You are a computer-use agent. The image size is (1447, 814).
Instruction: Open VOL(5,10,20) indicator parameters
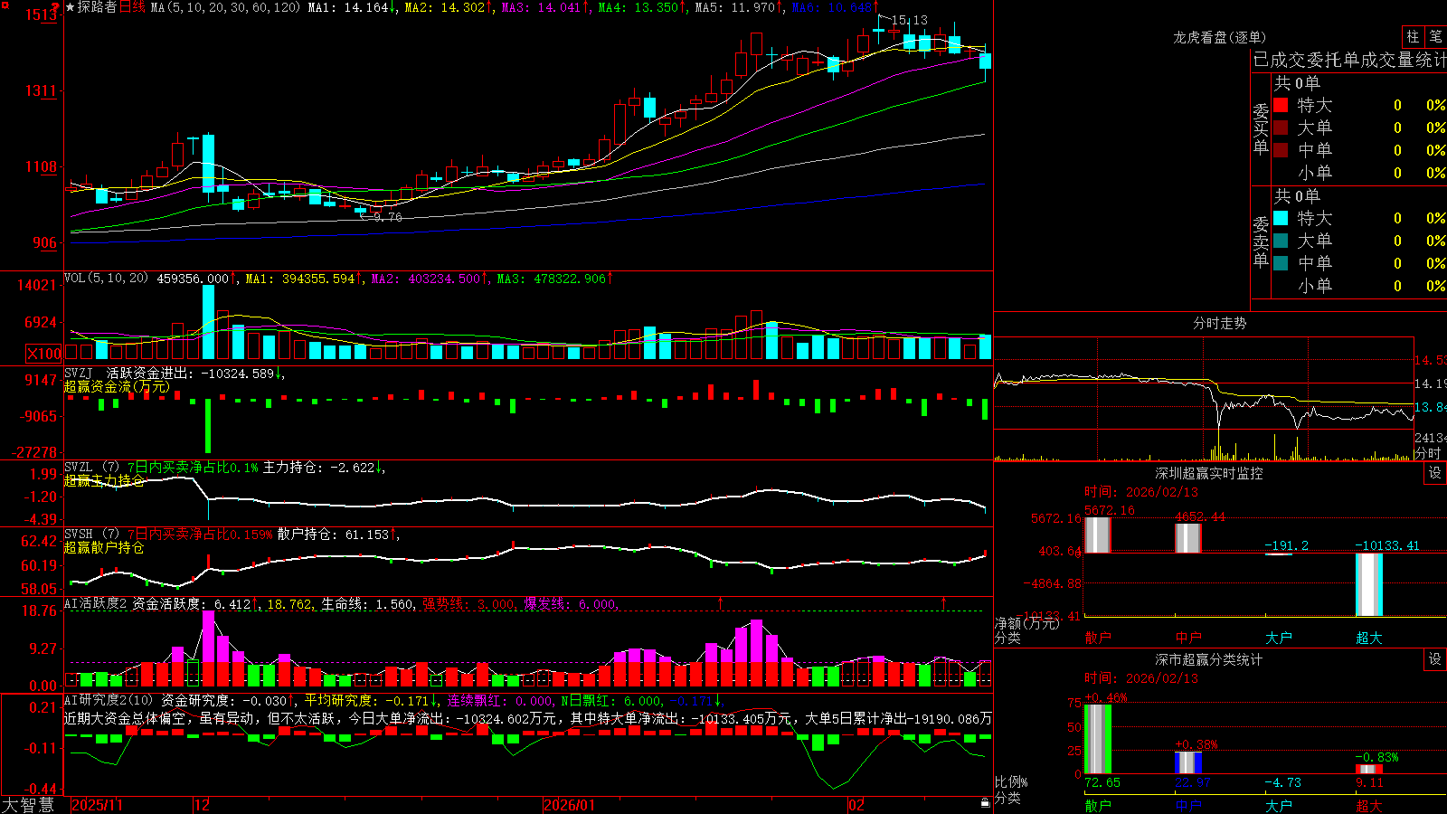pos(107,279)
